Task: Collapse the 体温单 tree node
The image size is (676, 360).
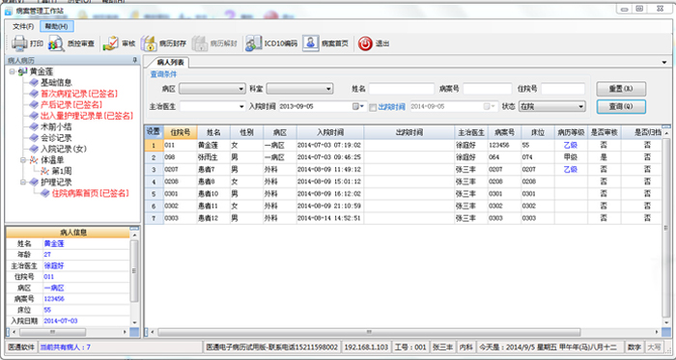Action: coord(23,160)
